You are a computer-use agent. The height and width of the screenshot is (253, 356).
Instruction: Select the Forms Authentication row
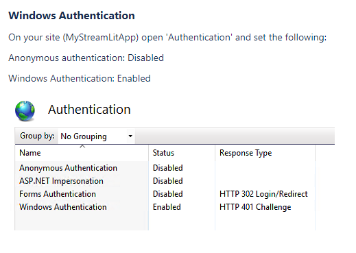coord(165,194)
